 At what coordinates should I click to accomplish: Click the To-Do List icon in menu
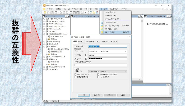[x=102, y=23]
